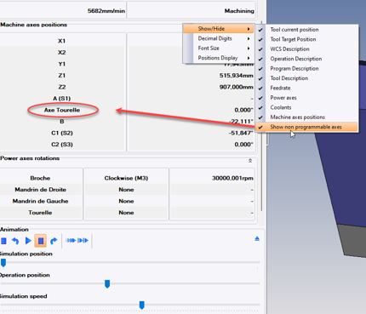Expand the Show/Hide submenu arrow
The height and width of the screenshot is (314, 366).
pyautogui.click(x=249, y=29)
